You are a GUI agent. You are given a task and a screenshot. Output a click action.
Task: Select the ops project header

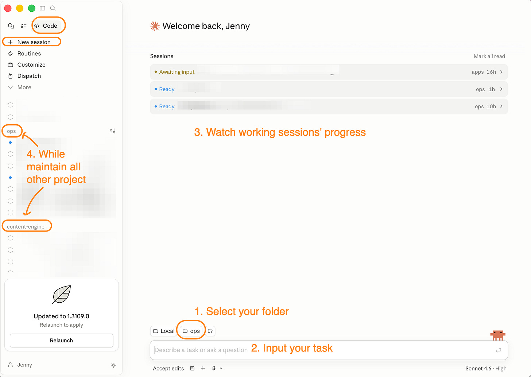[11, 131]
